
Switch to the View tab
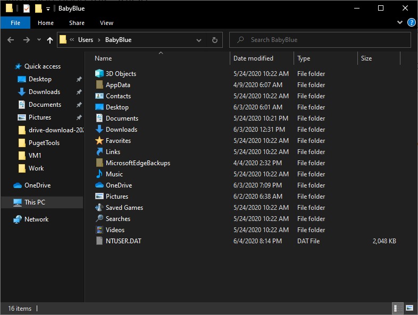tap(106, 23)
